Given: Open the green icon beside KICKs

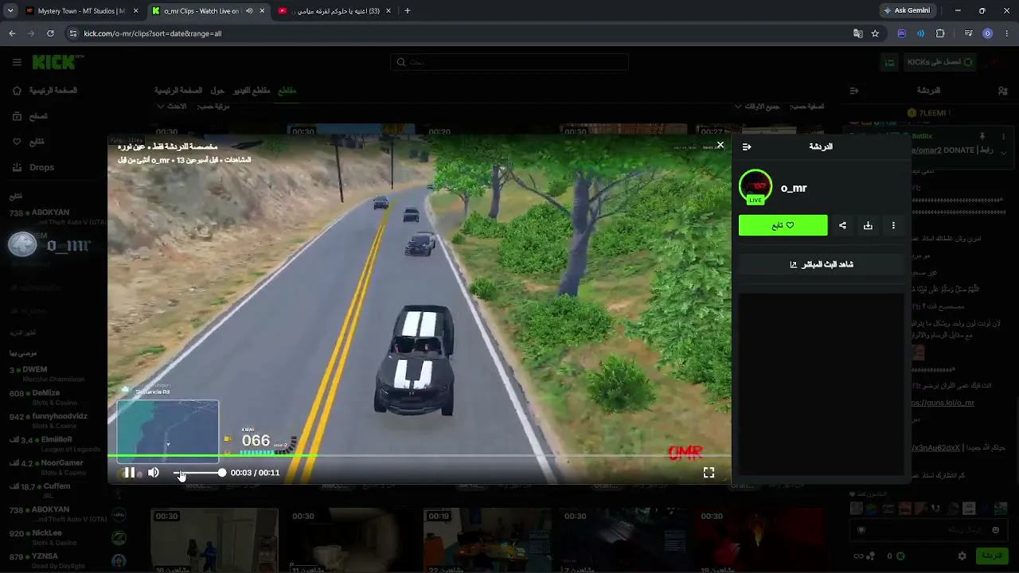Looking at the screenshot, I should click(891, 62).
